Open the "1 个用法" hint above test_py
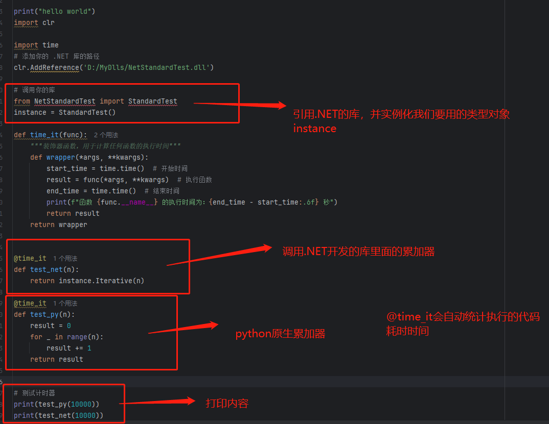Screen dimensions: 549x424 [x=65, y=304]
